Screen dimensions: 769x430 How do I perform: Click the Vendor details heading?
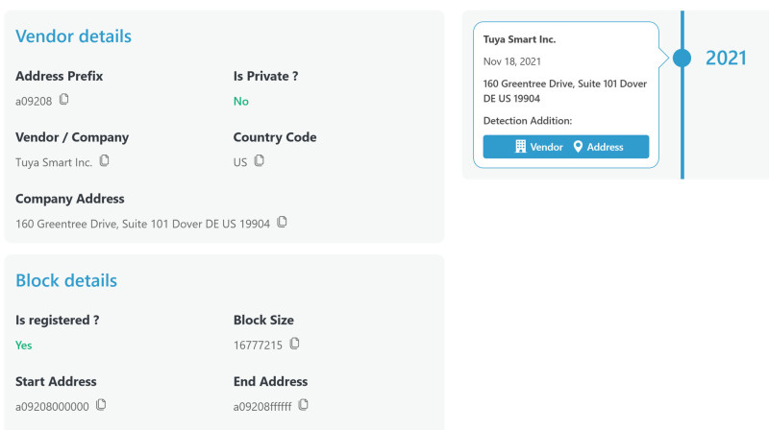click(73, 36)
